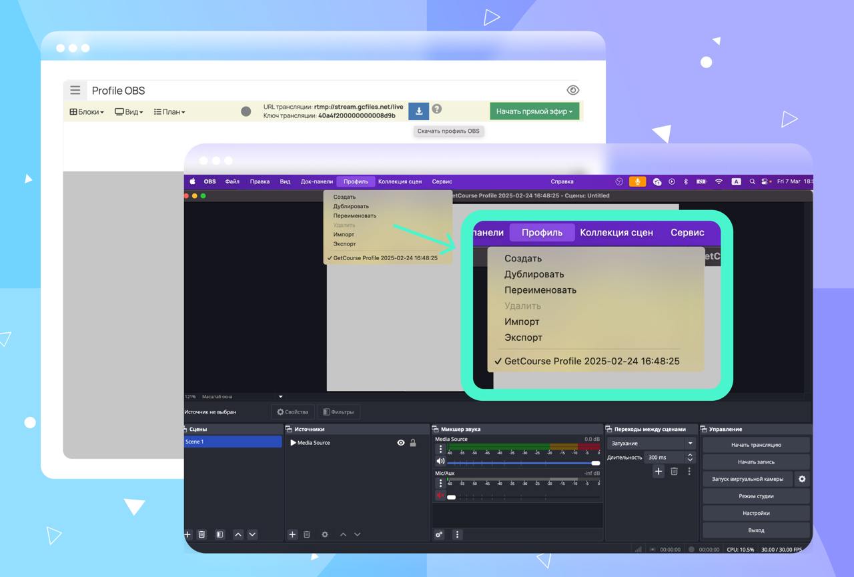854x577 pixels.
Task: Unmute the Mic/Aux red speaker
Action: 440,496
